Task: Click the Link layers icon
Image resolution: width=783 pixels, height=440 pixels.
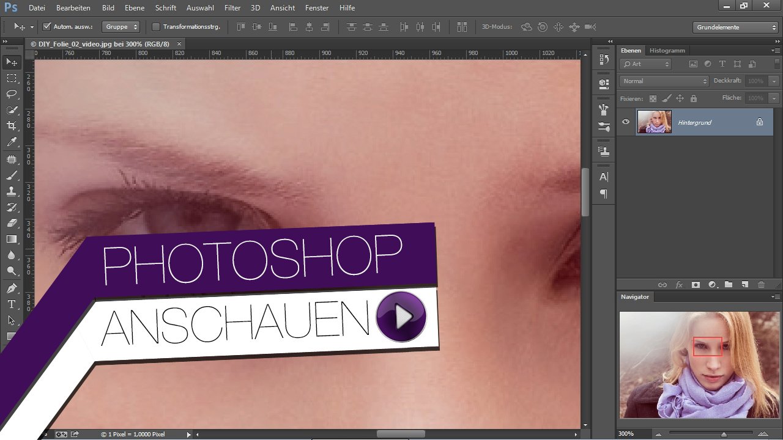Action: click(x=662, y=285)
